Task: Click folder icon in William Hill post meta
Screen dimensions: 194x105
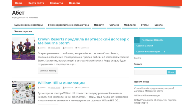Action: (63, 88)
